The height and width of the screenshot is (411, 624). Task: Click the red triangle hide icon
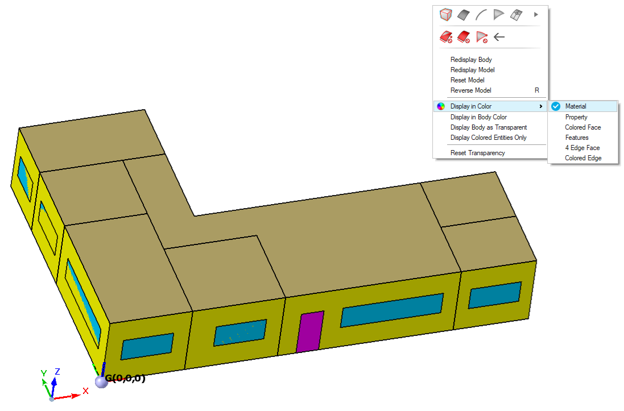(482, 38)
